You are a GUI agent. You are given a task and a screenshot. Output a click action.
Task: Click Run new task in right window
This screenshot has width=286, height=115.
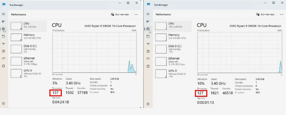[265, 14]
